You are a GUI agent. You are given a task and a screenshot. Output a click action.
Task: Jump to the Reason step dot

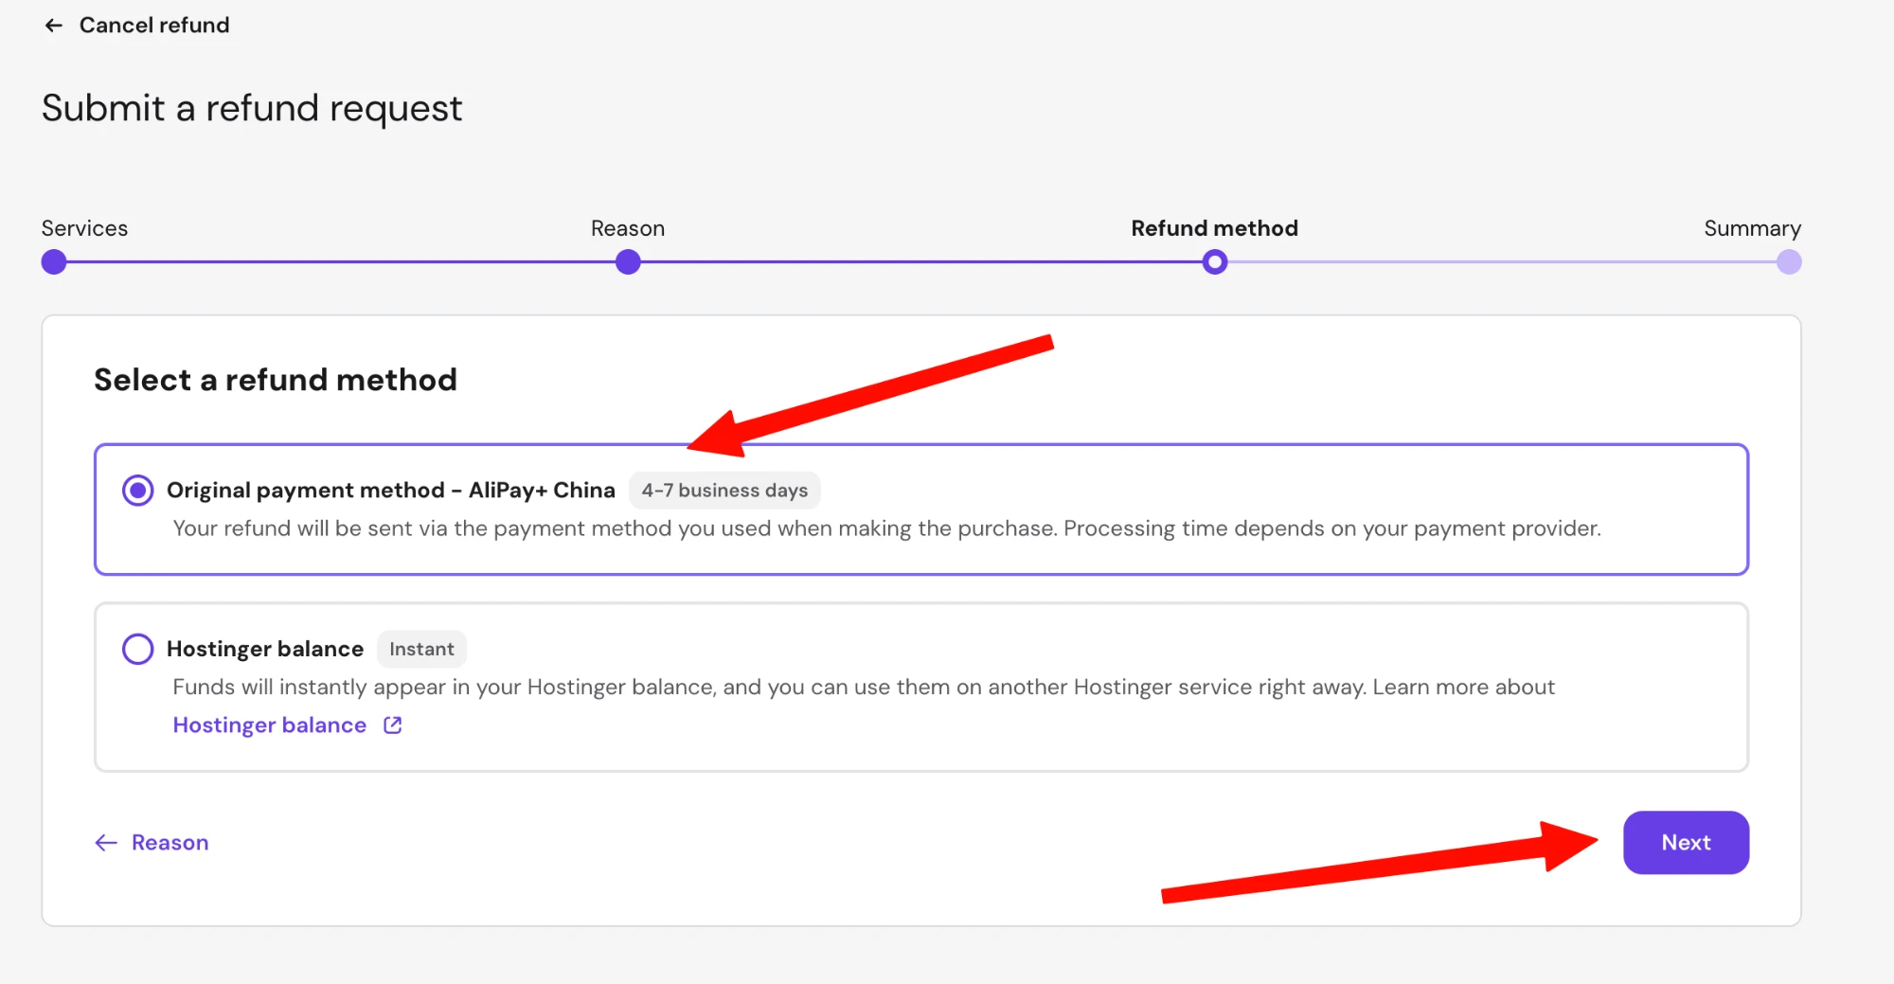[628, 262]
